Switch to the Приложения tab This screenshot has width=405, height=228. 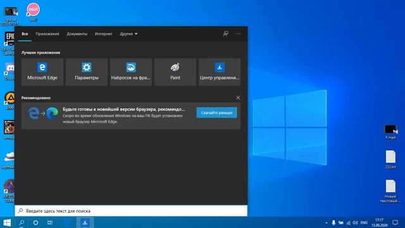(x=47, y=34)
